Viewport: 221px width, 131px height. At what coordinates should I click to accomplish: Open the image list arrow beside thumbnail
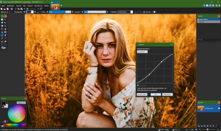pos(61,5)
